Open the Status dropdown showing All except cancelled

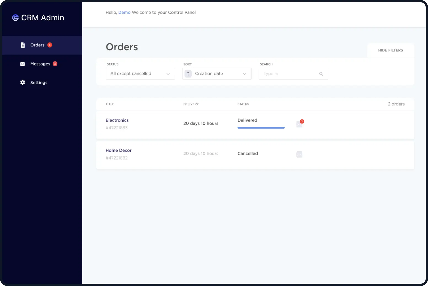(x=140, y=74)
